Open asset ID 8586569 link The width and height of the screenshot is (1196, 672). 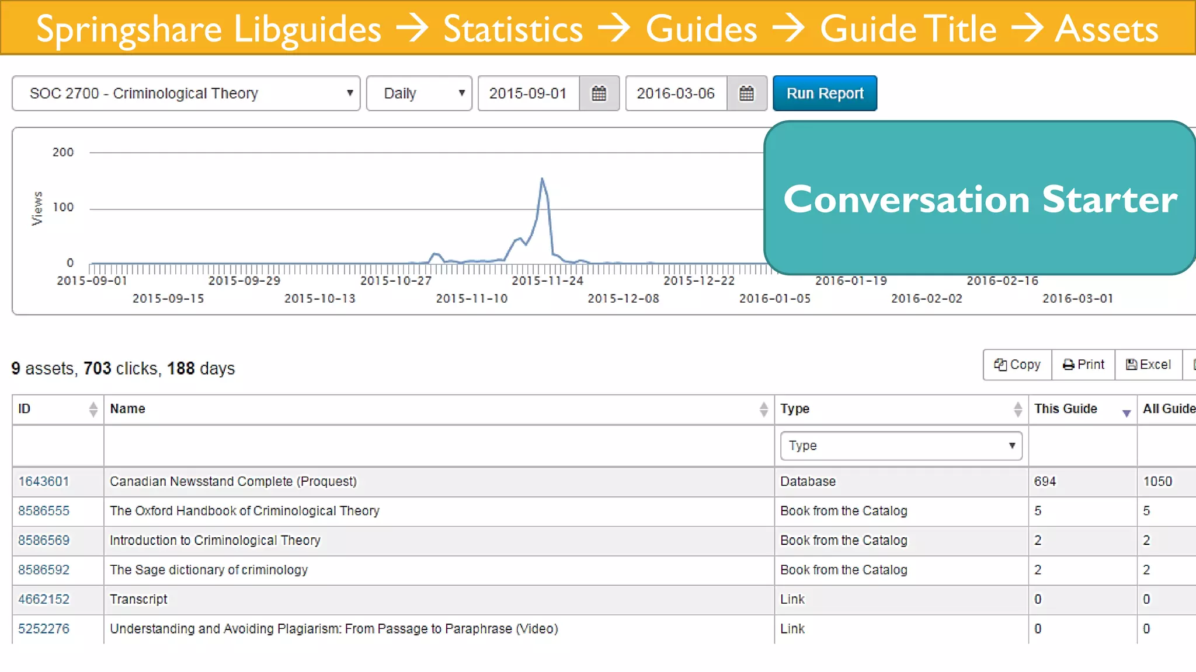click(44, 541)
